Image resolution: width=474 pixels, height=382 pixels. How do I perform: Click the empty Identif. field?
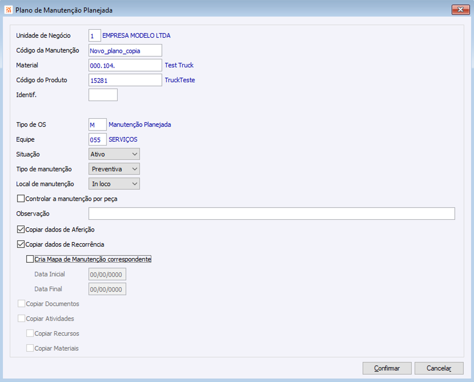coord(103,95)
